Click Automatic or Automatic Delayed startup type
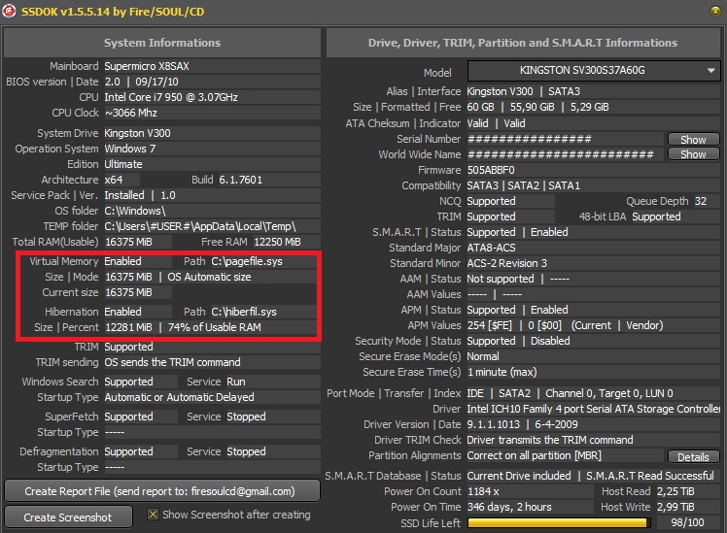Viewport: 727px width, 533px height. click(179, 397)
